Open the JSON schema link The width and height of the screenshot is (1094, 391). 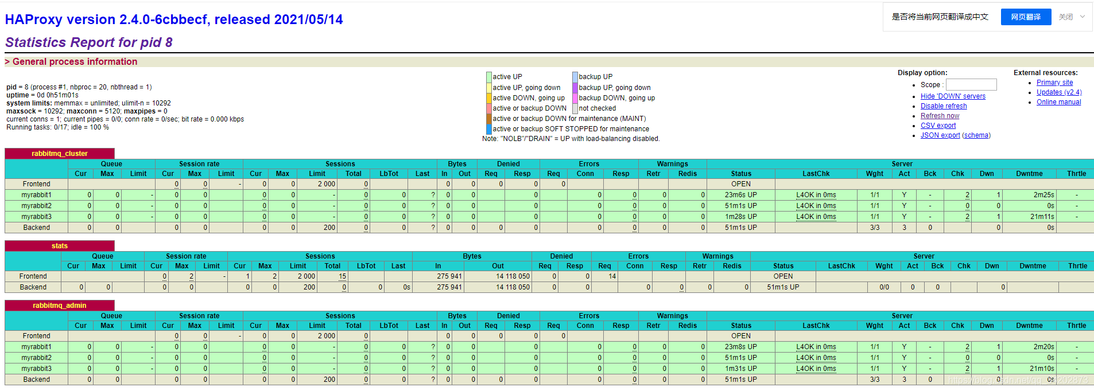[x=976, y=135]
